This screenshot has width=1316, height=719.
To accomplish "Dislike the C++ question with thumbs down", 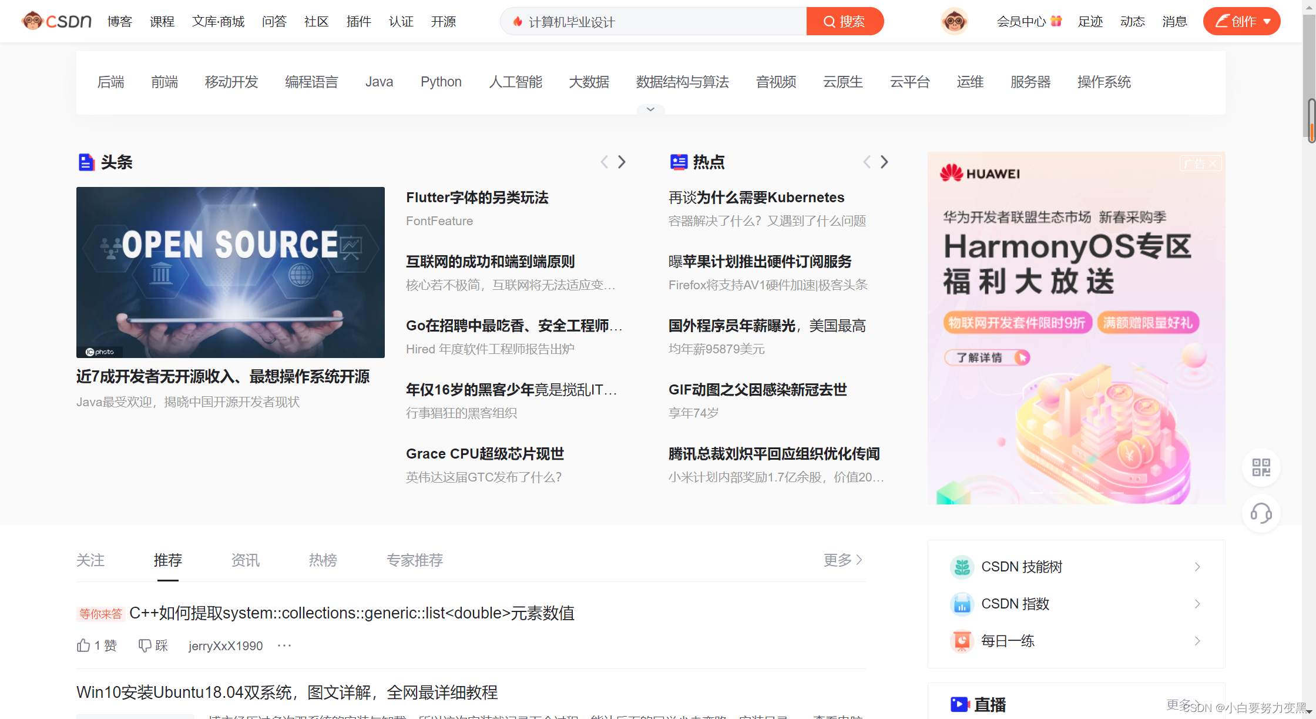I will tap(145, 646).
